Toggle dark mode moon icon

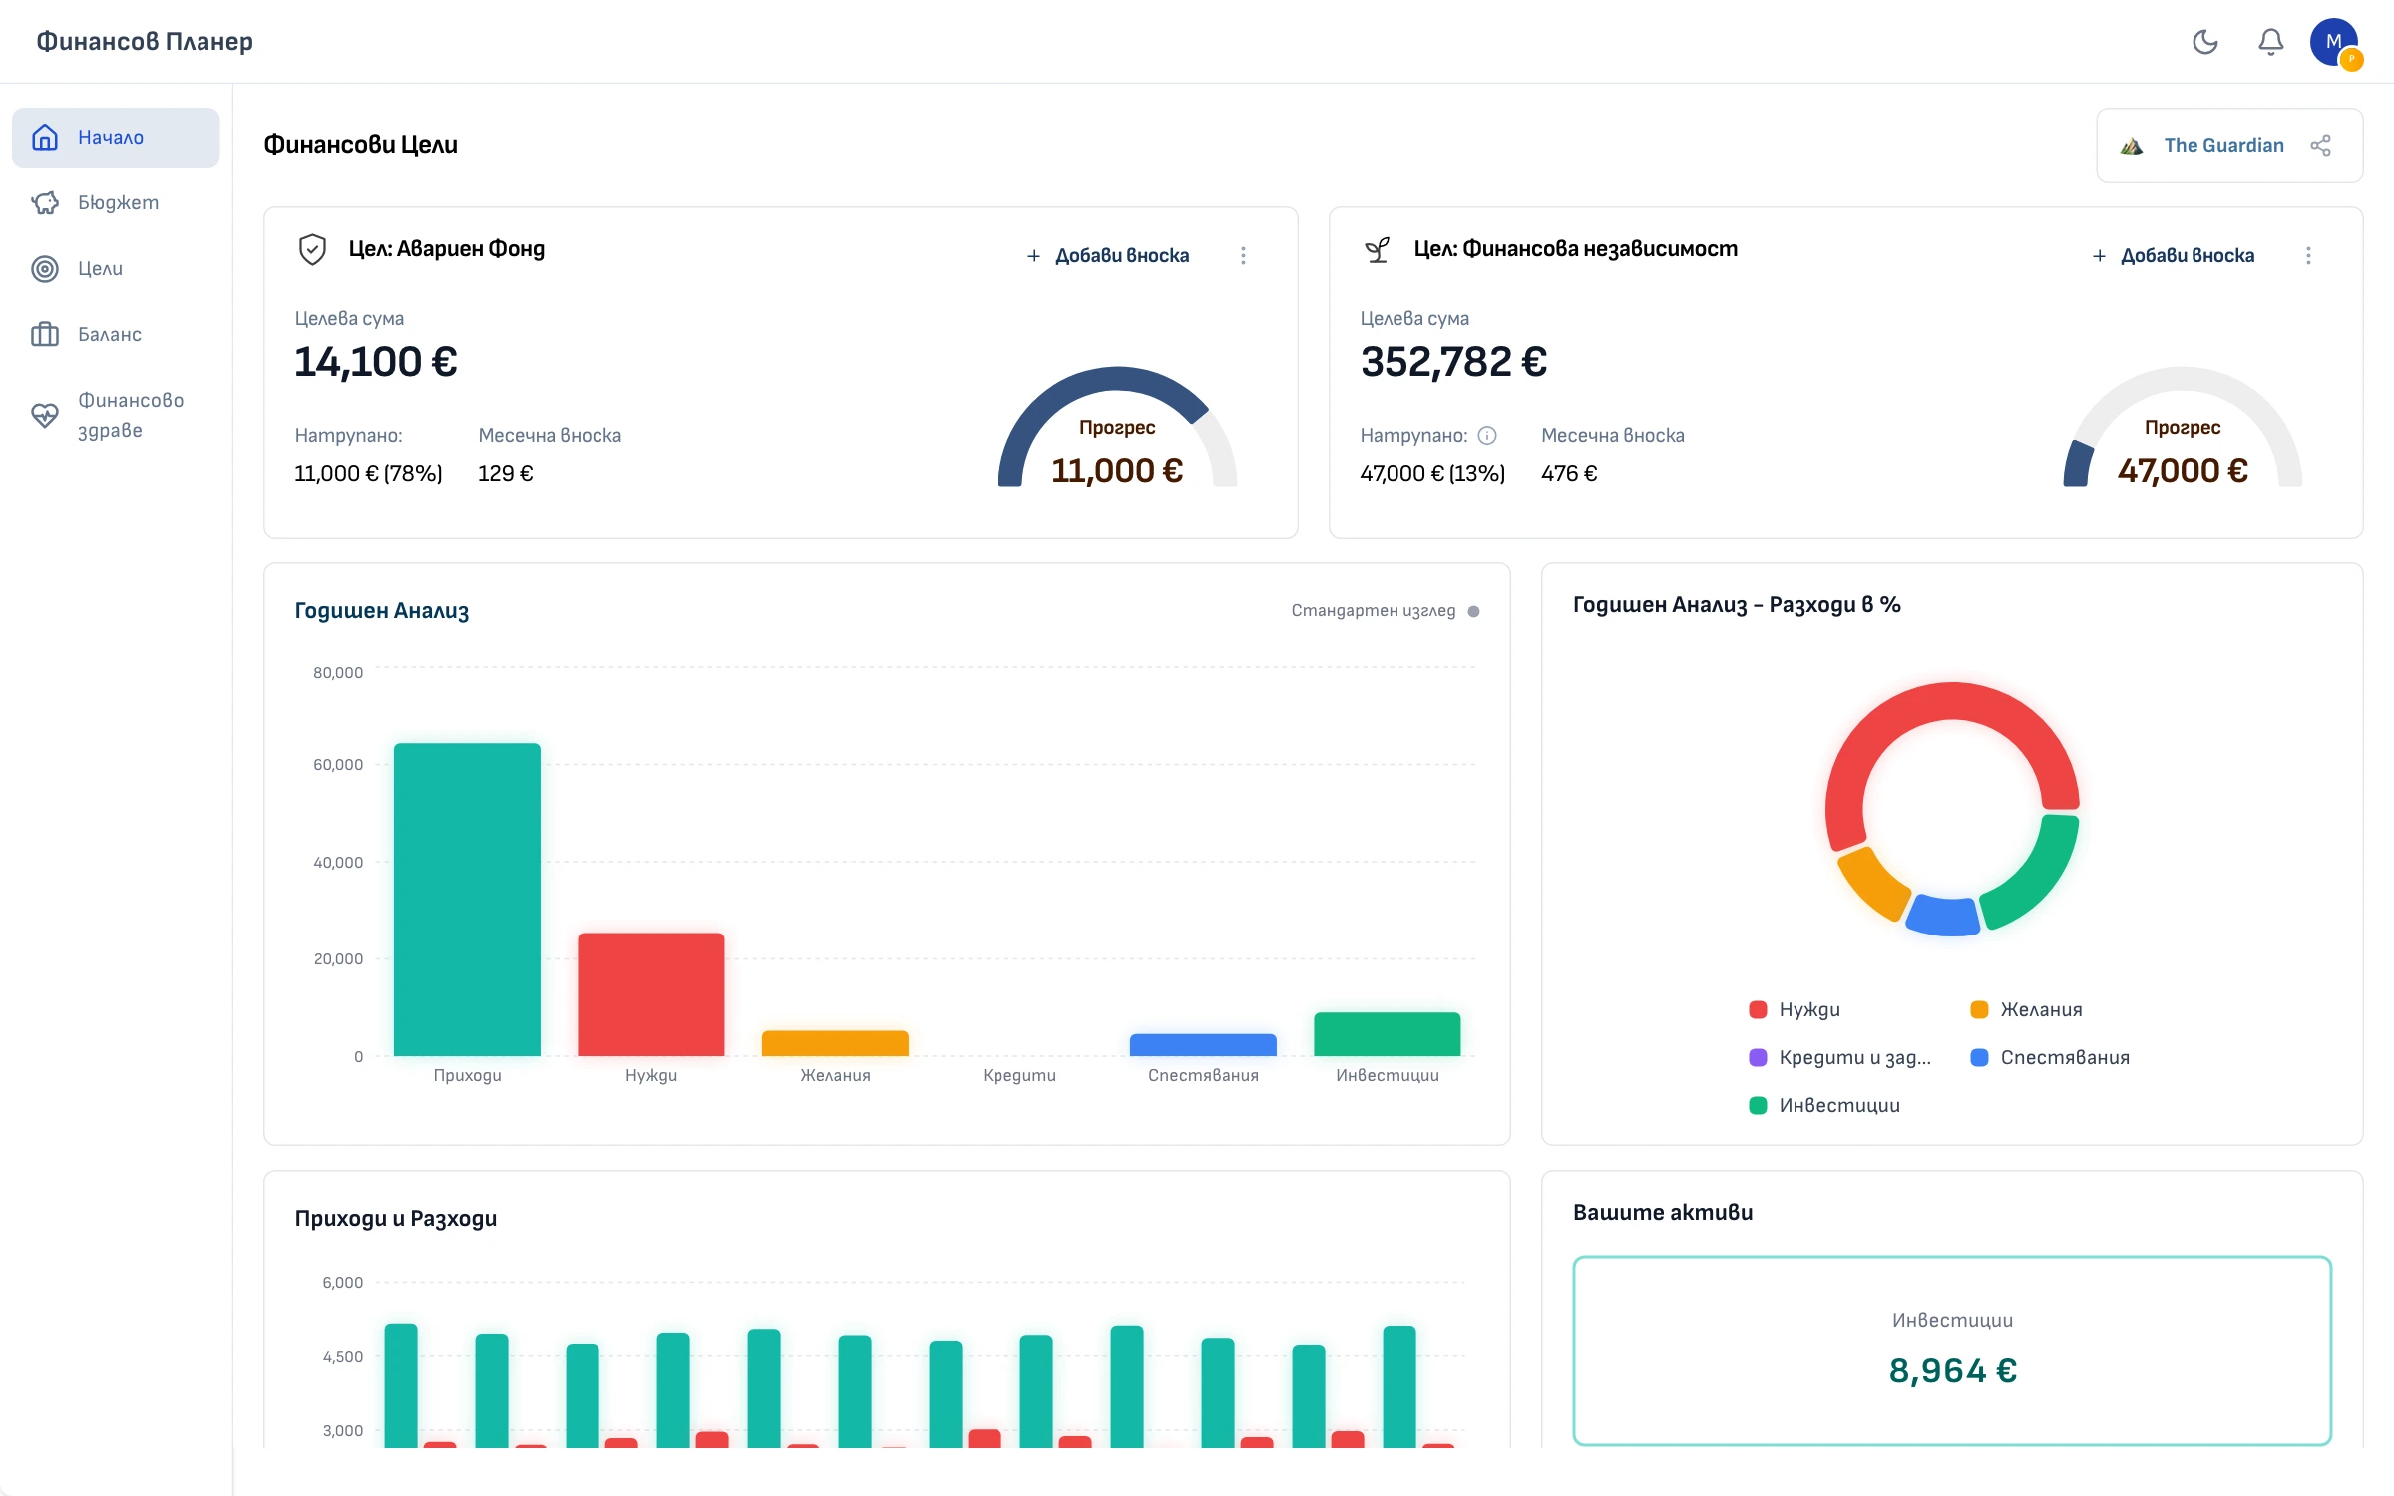point(2204,42)
